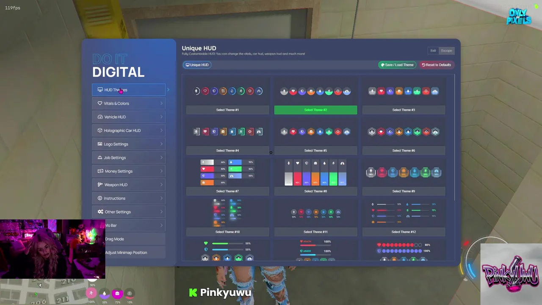
Task: Open the Vehicle HUD section
Action: click(x=129, y=117)
